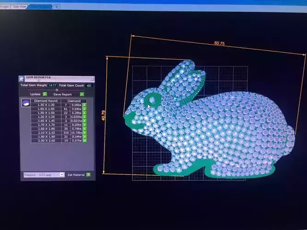Close the Gem Reporter panel

coord(92,79)
